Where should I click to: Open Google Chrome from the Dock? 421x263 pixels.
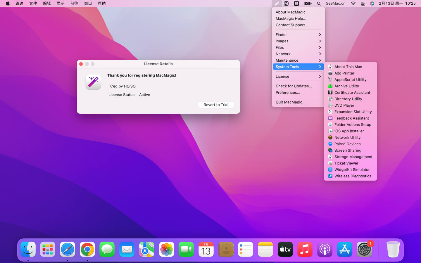point(87,250)
